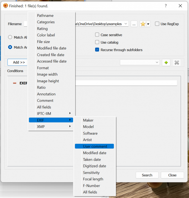Expand the IPTC-IIM submenu
Viewport: 189px width, 198px height.
coord(51,114)
